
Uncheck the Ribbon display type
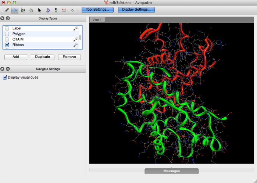(x=7, y=45)
